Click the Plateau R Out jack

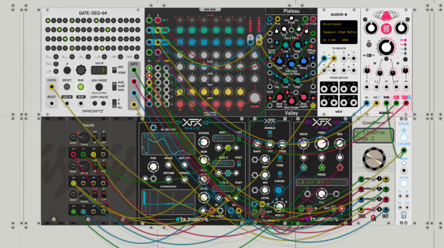[x=313, y=19]
